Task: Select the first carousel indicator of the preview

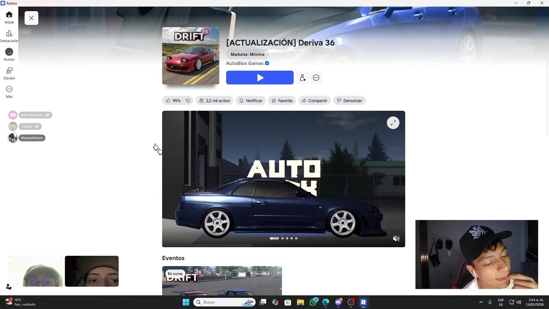Action: click(x=274, y=238)
